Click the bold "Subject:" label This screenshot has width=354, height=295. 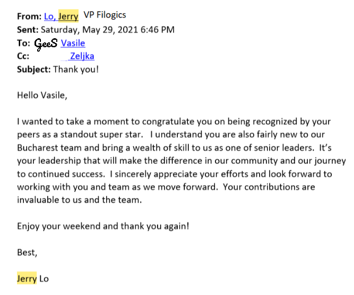[34, 70]
